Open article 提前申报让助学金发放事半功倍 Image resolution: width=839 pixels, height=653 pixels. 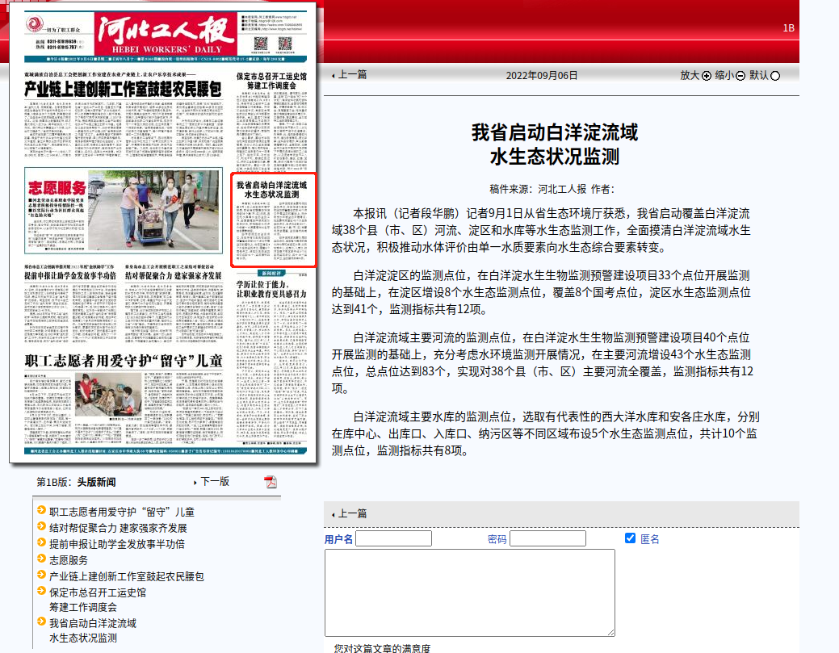tap(117, 544)
